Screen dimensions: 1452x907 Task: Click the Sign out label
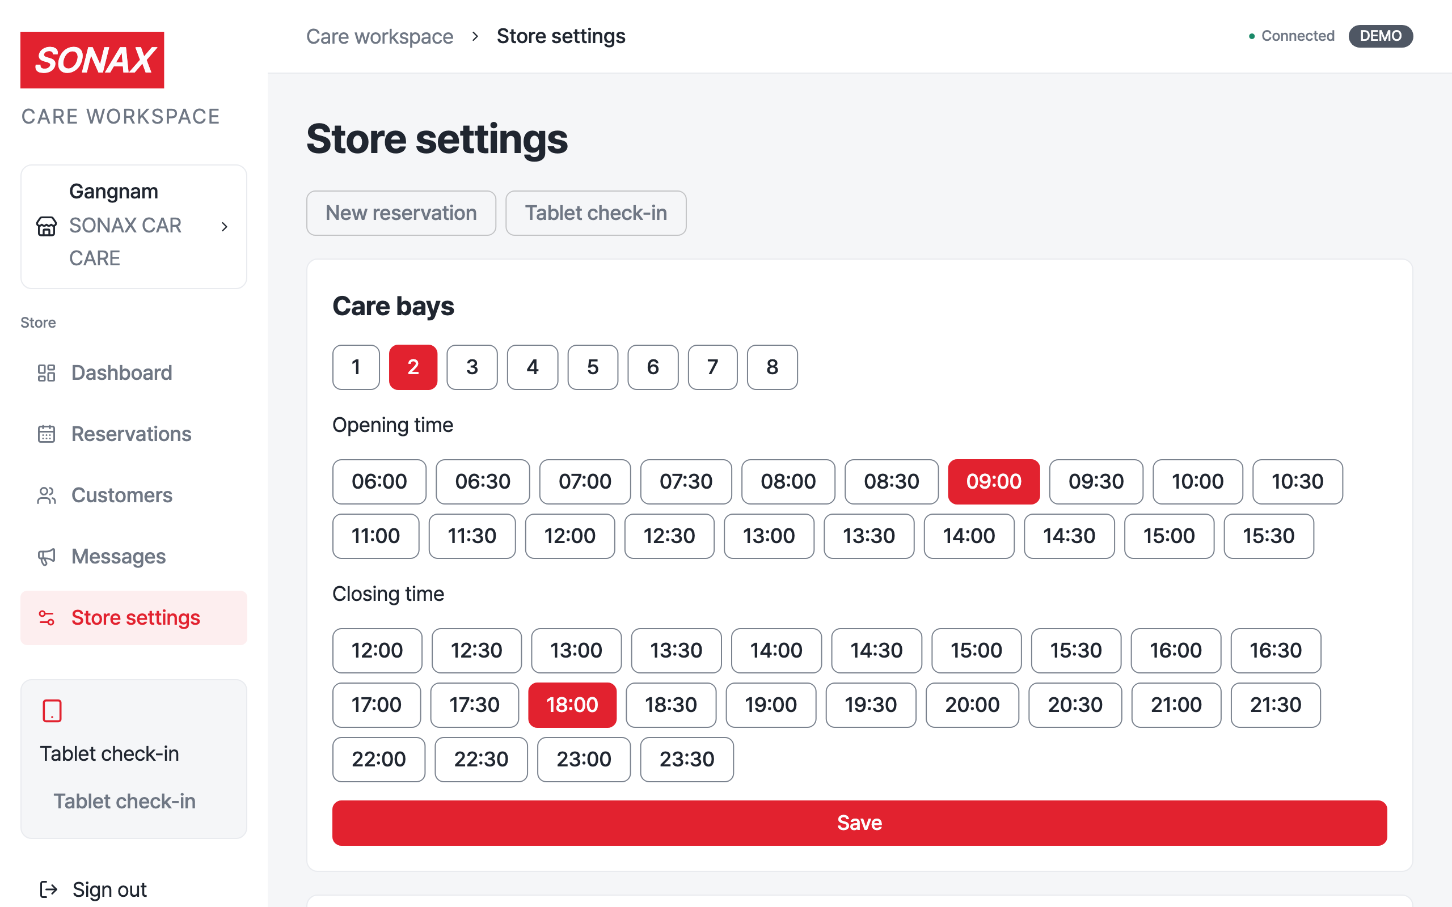point(109,889)
